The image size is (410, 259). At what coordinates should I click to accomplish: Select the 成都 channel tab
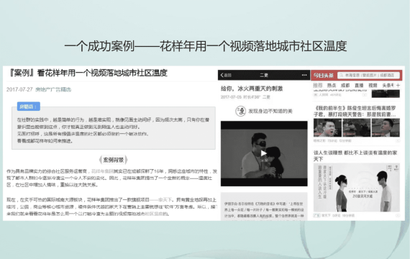[345, 86]
